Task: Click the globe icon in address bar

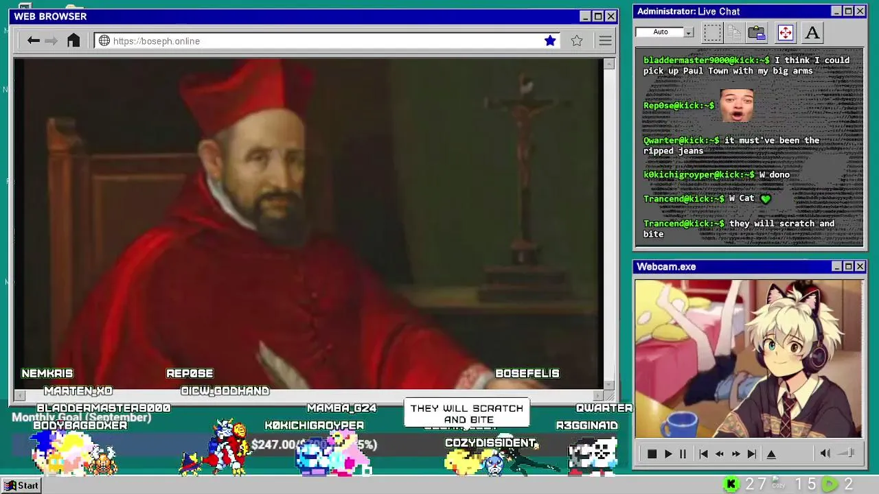Action: coord(104,41)
